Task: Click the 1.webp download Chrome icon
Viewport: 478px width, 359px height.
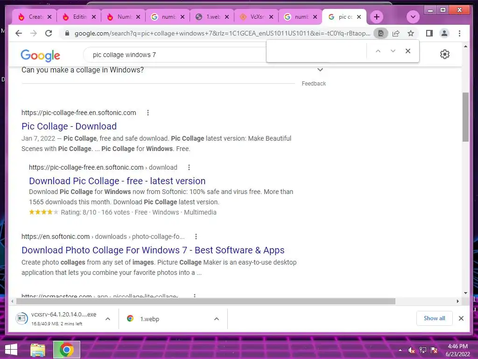Action: tap(130, 318)
